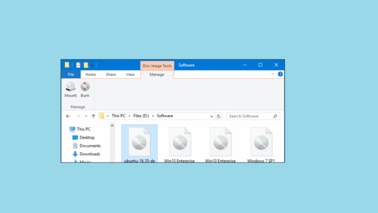Click the search magnifier icon
This screenshot has height=213, width=378.
coord(275,116)
